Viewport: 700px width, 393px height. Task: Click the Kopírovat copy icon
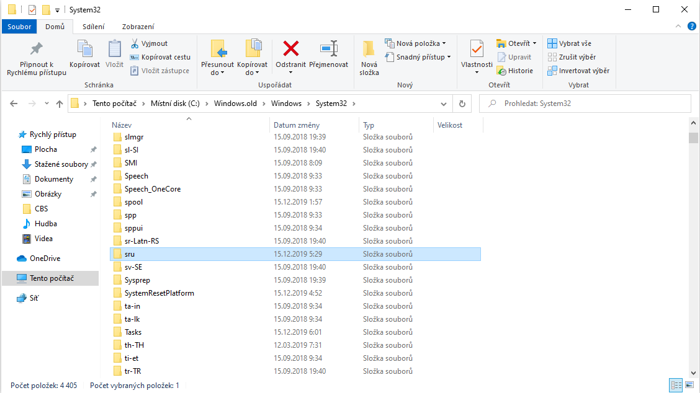click(84, 48)
